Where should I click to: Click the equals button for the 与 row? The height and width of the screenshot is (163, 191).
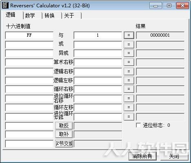129,35
